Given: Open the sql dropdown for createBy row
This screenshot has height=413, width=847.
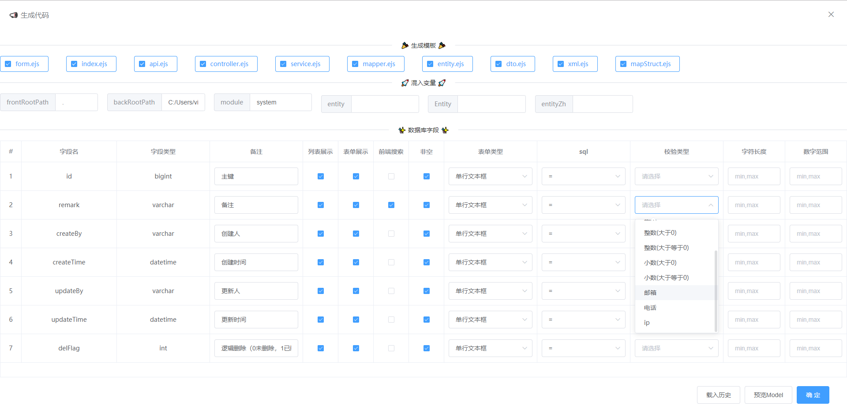Looking at the screenshot, I should tap(584, 234).
